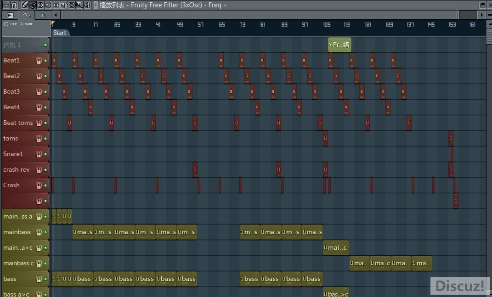Click the Snare1 track lock icon
Image resolution: width=492 pixels, height=297 pixels.
39,154
